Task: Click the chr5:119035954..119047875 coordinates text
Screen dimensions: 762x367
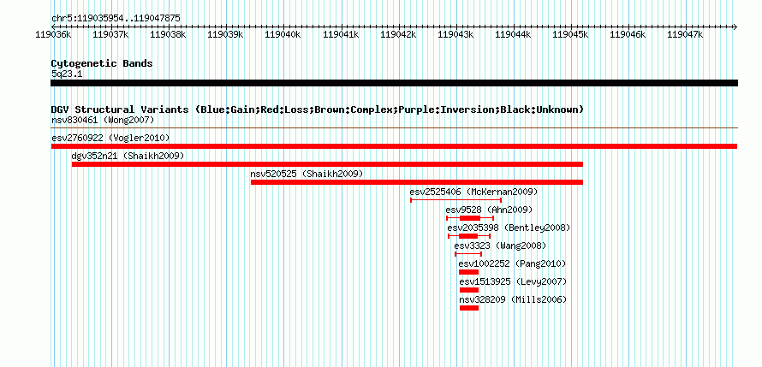Action: tap(116, 18)
